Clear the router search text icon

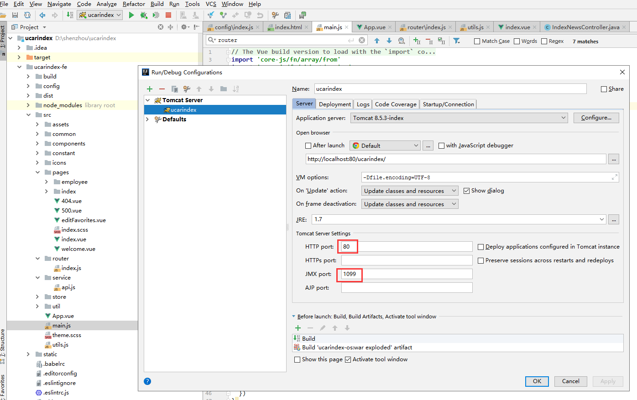tap(362, 40)
